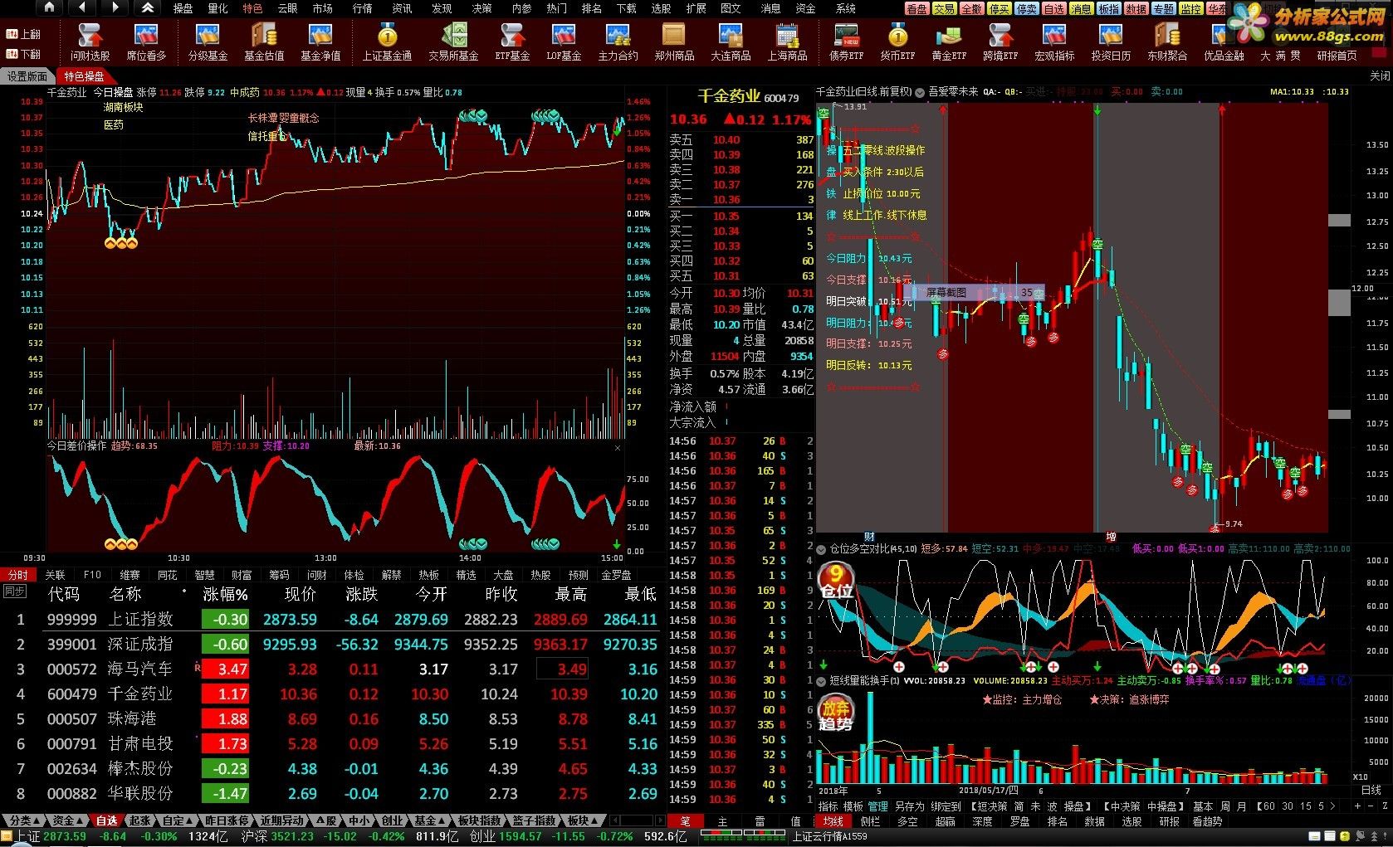Open the 大连商品 toolbar icon
The height and width of the screenshot is (847, 1393).
(731, 41)
